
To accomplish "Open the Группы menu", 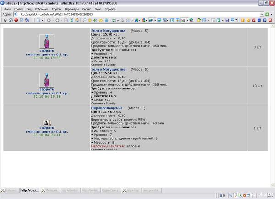I will (56, 9).
